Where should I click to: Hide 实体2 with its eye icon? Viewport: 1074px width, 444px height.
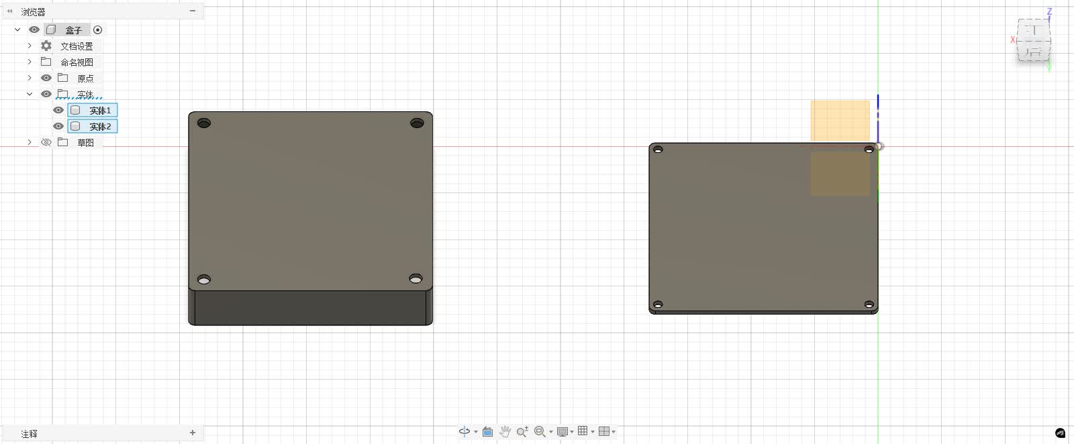click(x=58, y=126)
